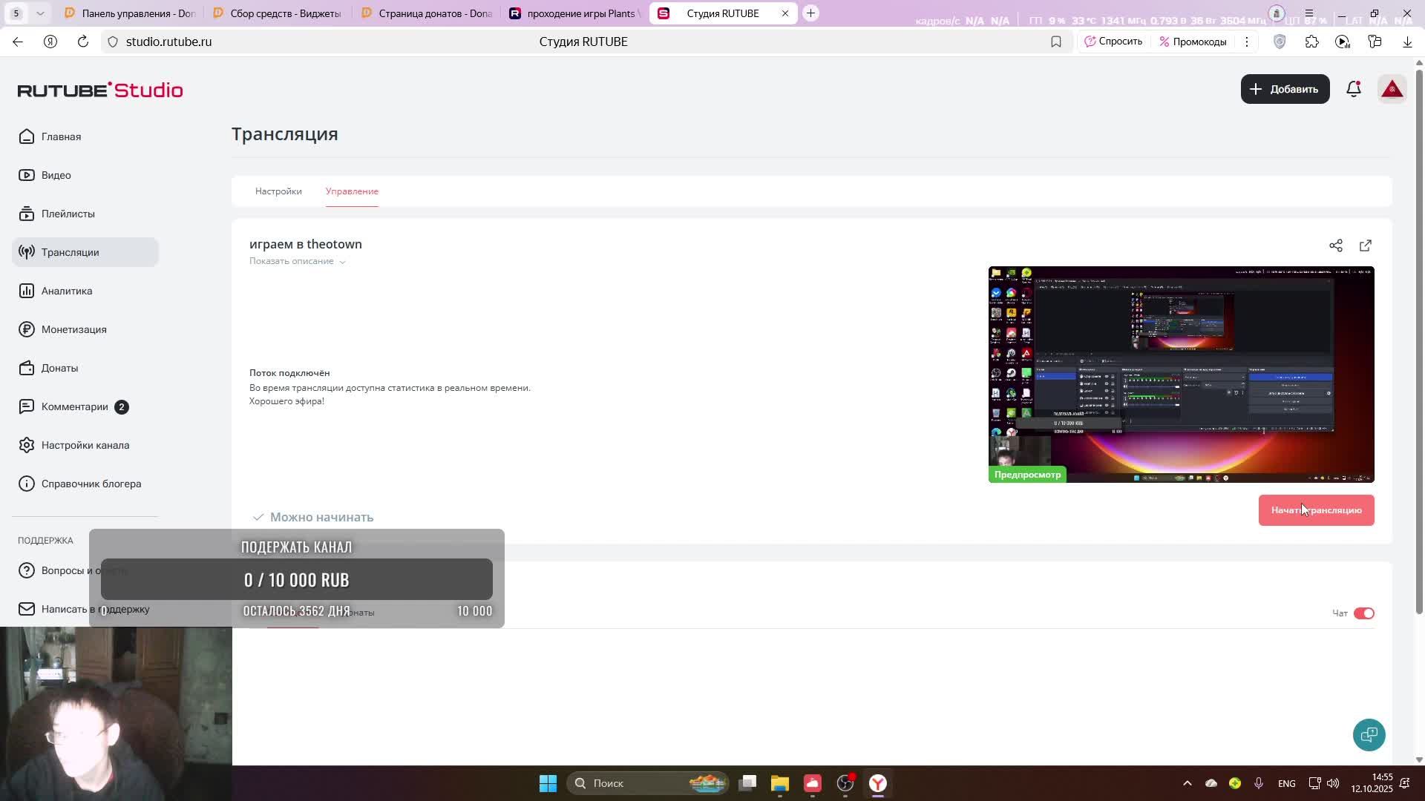The width and height of the screenshot is (1425, 801).
Task: Bookmark the page with the address bar icon
Action: click(1056, 42)
